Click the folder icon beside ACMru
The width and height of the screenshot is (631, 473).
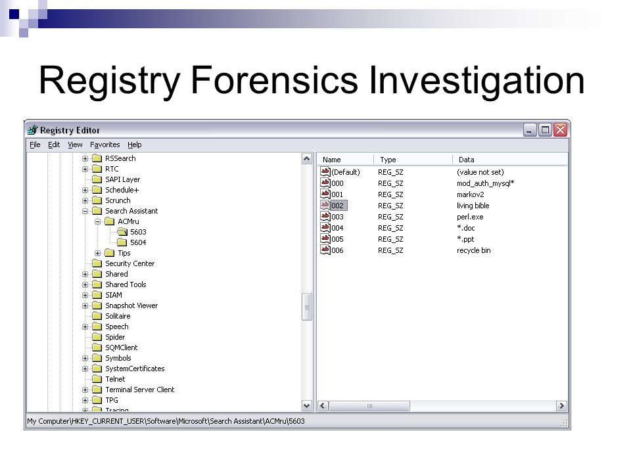click(x=110, y=221)
